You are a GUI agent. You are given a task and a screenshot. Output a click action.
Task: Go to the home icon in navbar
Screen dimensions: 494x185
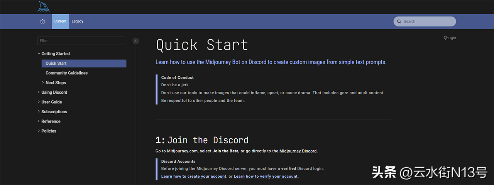point(42,21)
